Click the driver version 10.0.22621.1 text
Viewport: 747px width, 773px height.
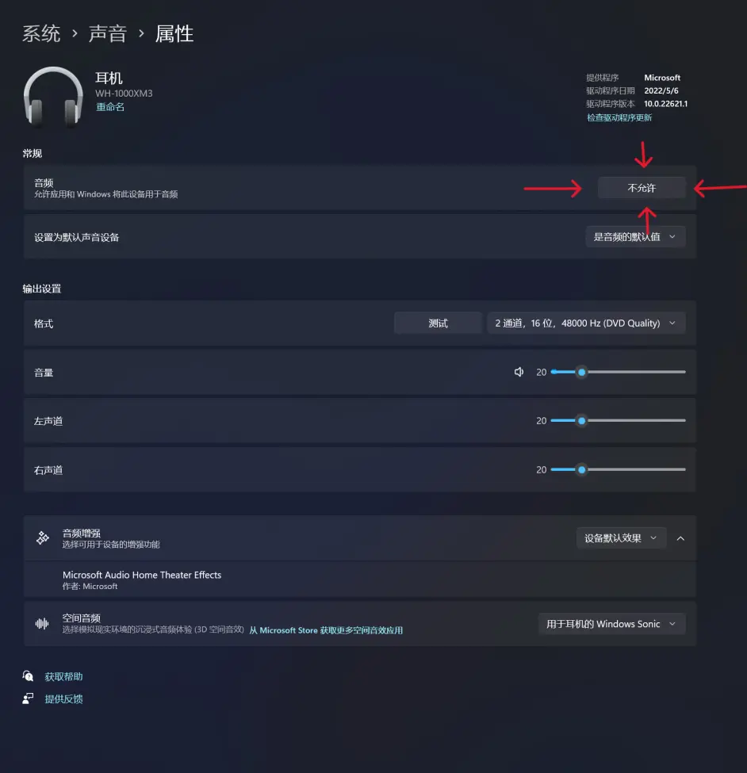[x=665, y=104]
